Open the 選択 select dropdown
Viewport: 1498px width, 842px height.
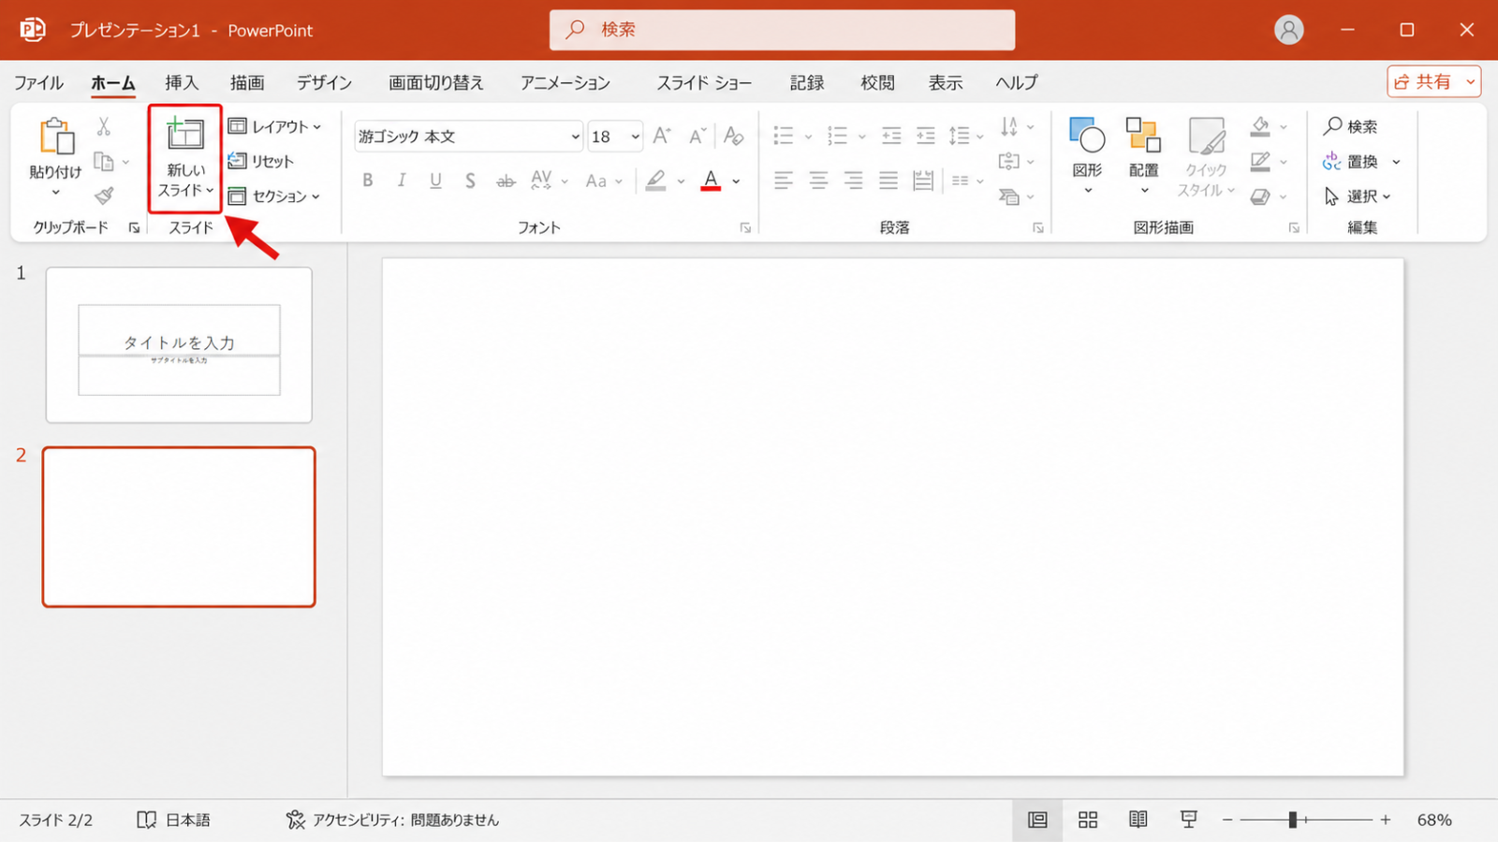pyautogui.click(x=1358, y=196)
